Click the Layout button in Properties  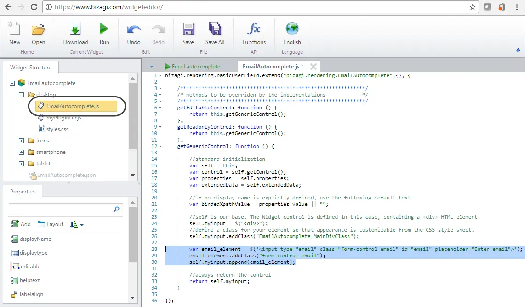pyautogui.click(x=51, y=224)
